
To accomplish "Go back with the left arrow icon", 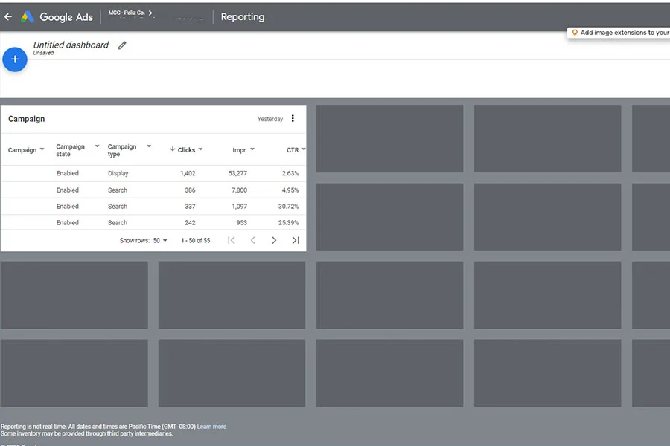I will click(8, 16).
